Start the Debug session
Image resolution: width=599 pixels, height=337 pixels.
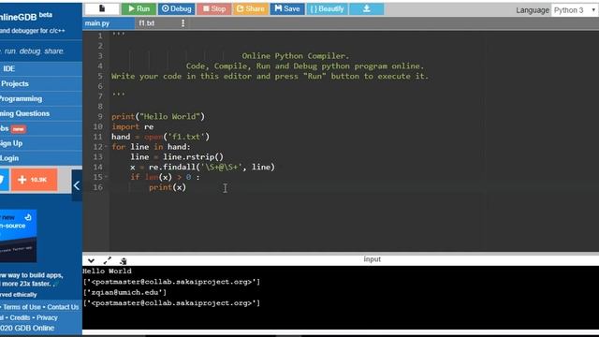[176, 8]
